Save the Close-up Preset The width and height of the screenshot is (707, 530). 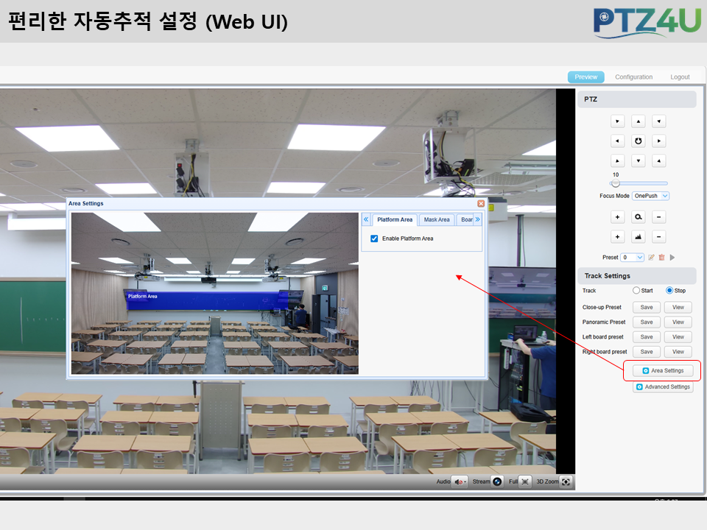[646, 308]
